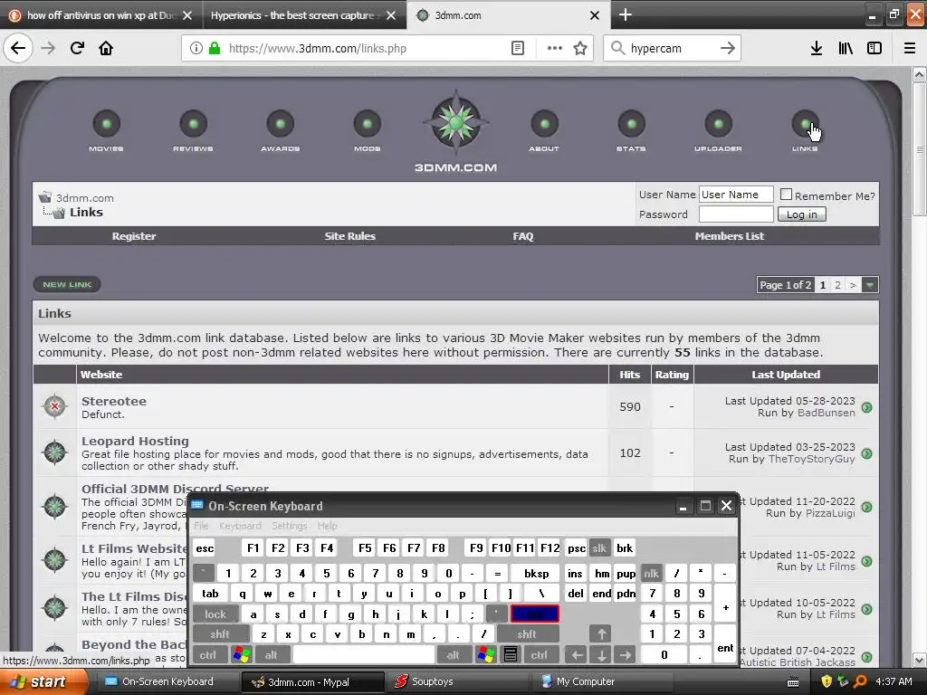Click the browser vertical scrollbar thumb

coord(919,149)
